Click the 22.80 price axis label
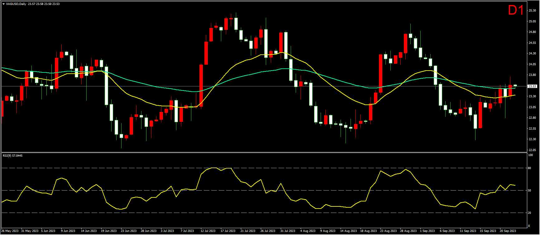 [x=532, y=118]
